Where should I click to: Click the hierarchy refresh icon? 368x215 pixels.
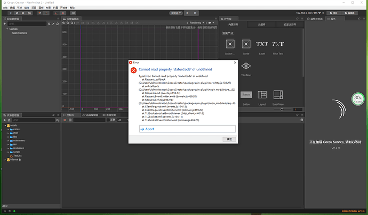point(58,23)
